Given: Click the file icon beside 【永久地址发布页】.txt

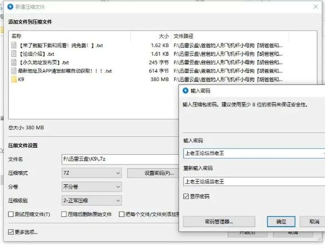Looking at the screenshot, I should click(x=14, y=62).
